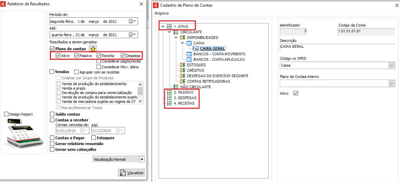Click the BANCOS - CONTA MOVIMENTO folder icon
This screenshot has width=400, height=182.
pos(189,54)
